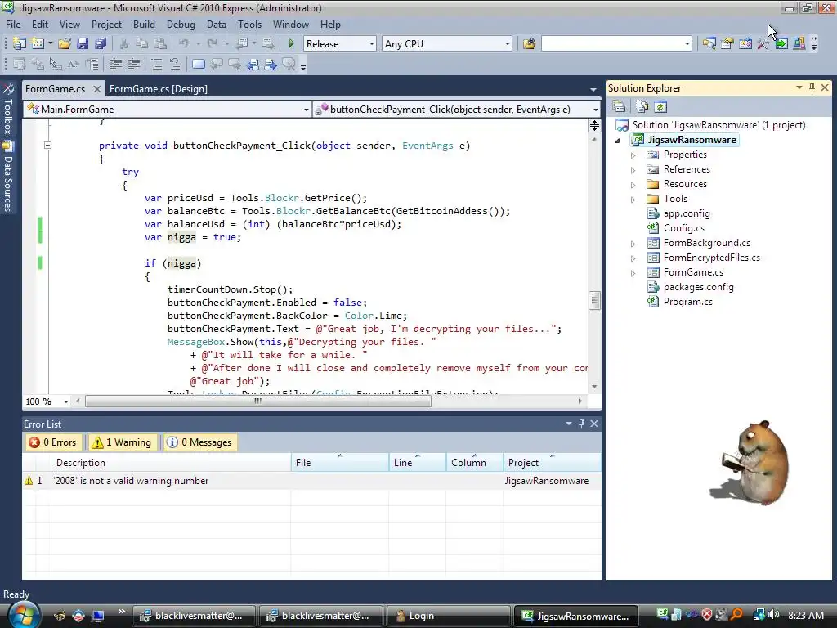Open the Debug menu

pos(181,25)
